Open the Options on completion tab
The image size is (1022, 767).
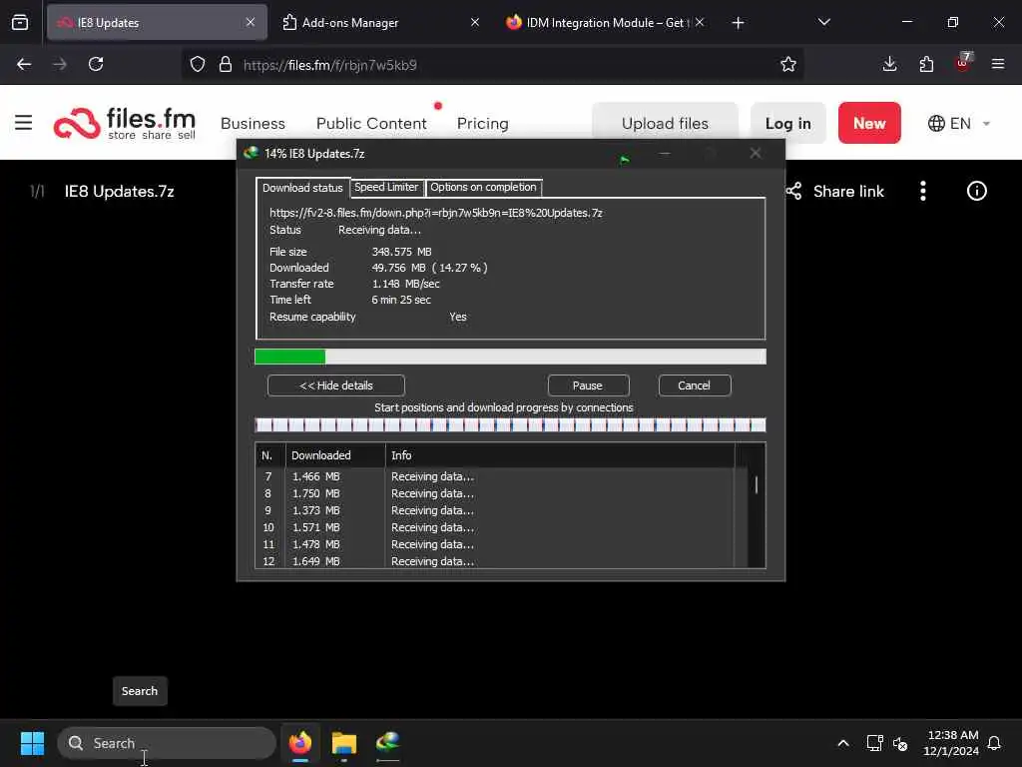tap(483, 187)
